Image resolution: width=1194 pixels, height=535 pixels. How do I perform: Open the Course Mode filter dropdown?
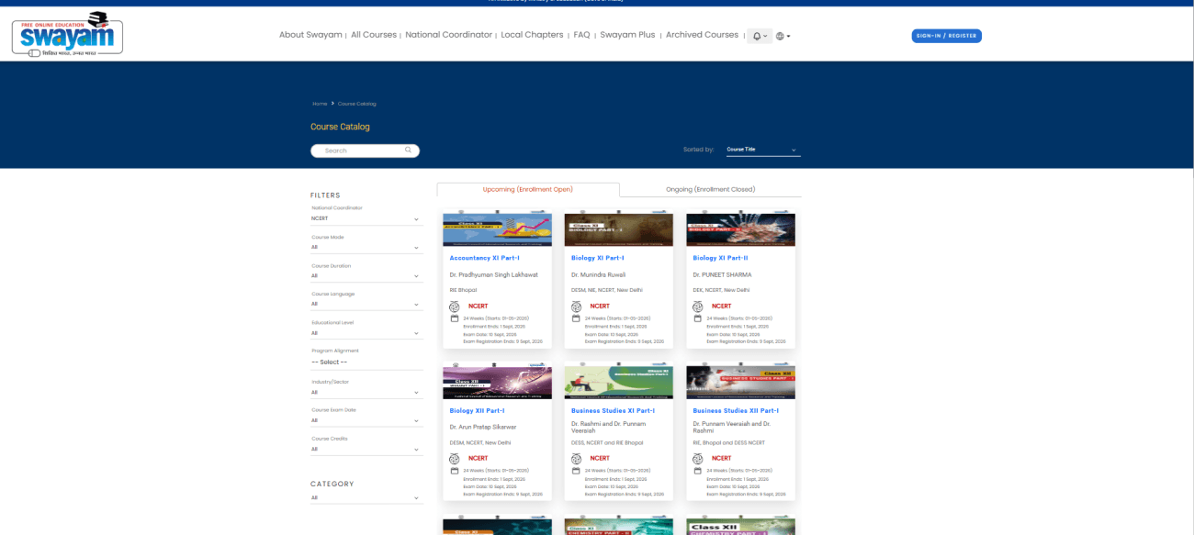tap(366, 248)
